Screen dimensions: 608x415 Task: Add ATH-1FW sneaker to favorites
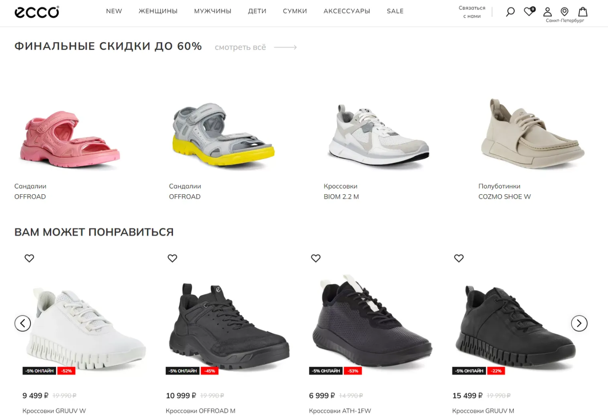click(316, 258)
